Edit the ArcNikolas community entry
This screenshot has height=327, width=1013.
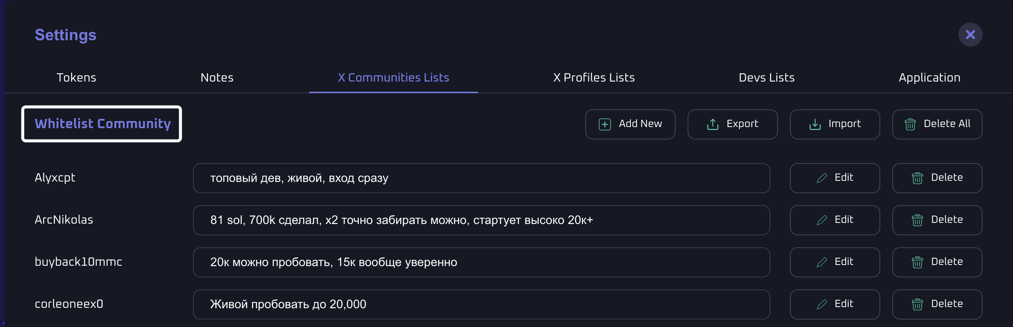coord(834,220)
